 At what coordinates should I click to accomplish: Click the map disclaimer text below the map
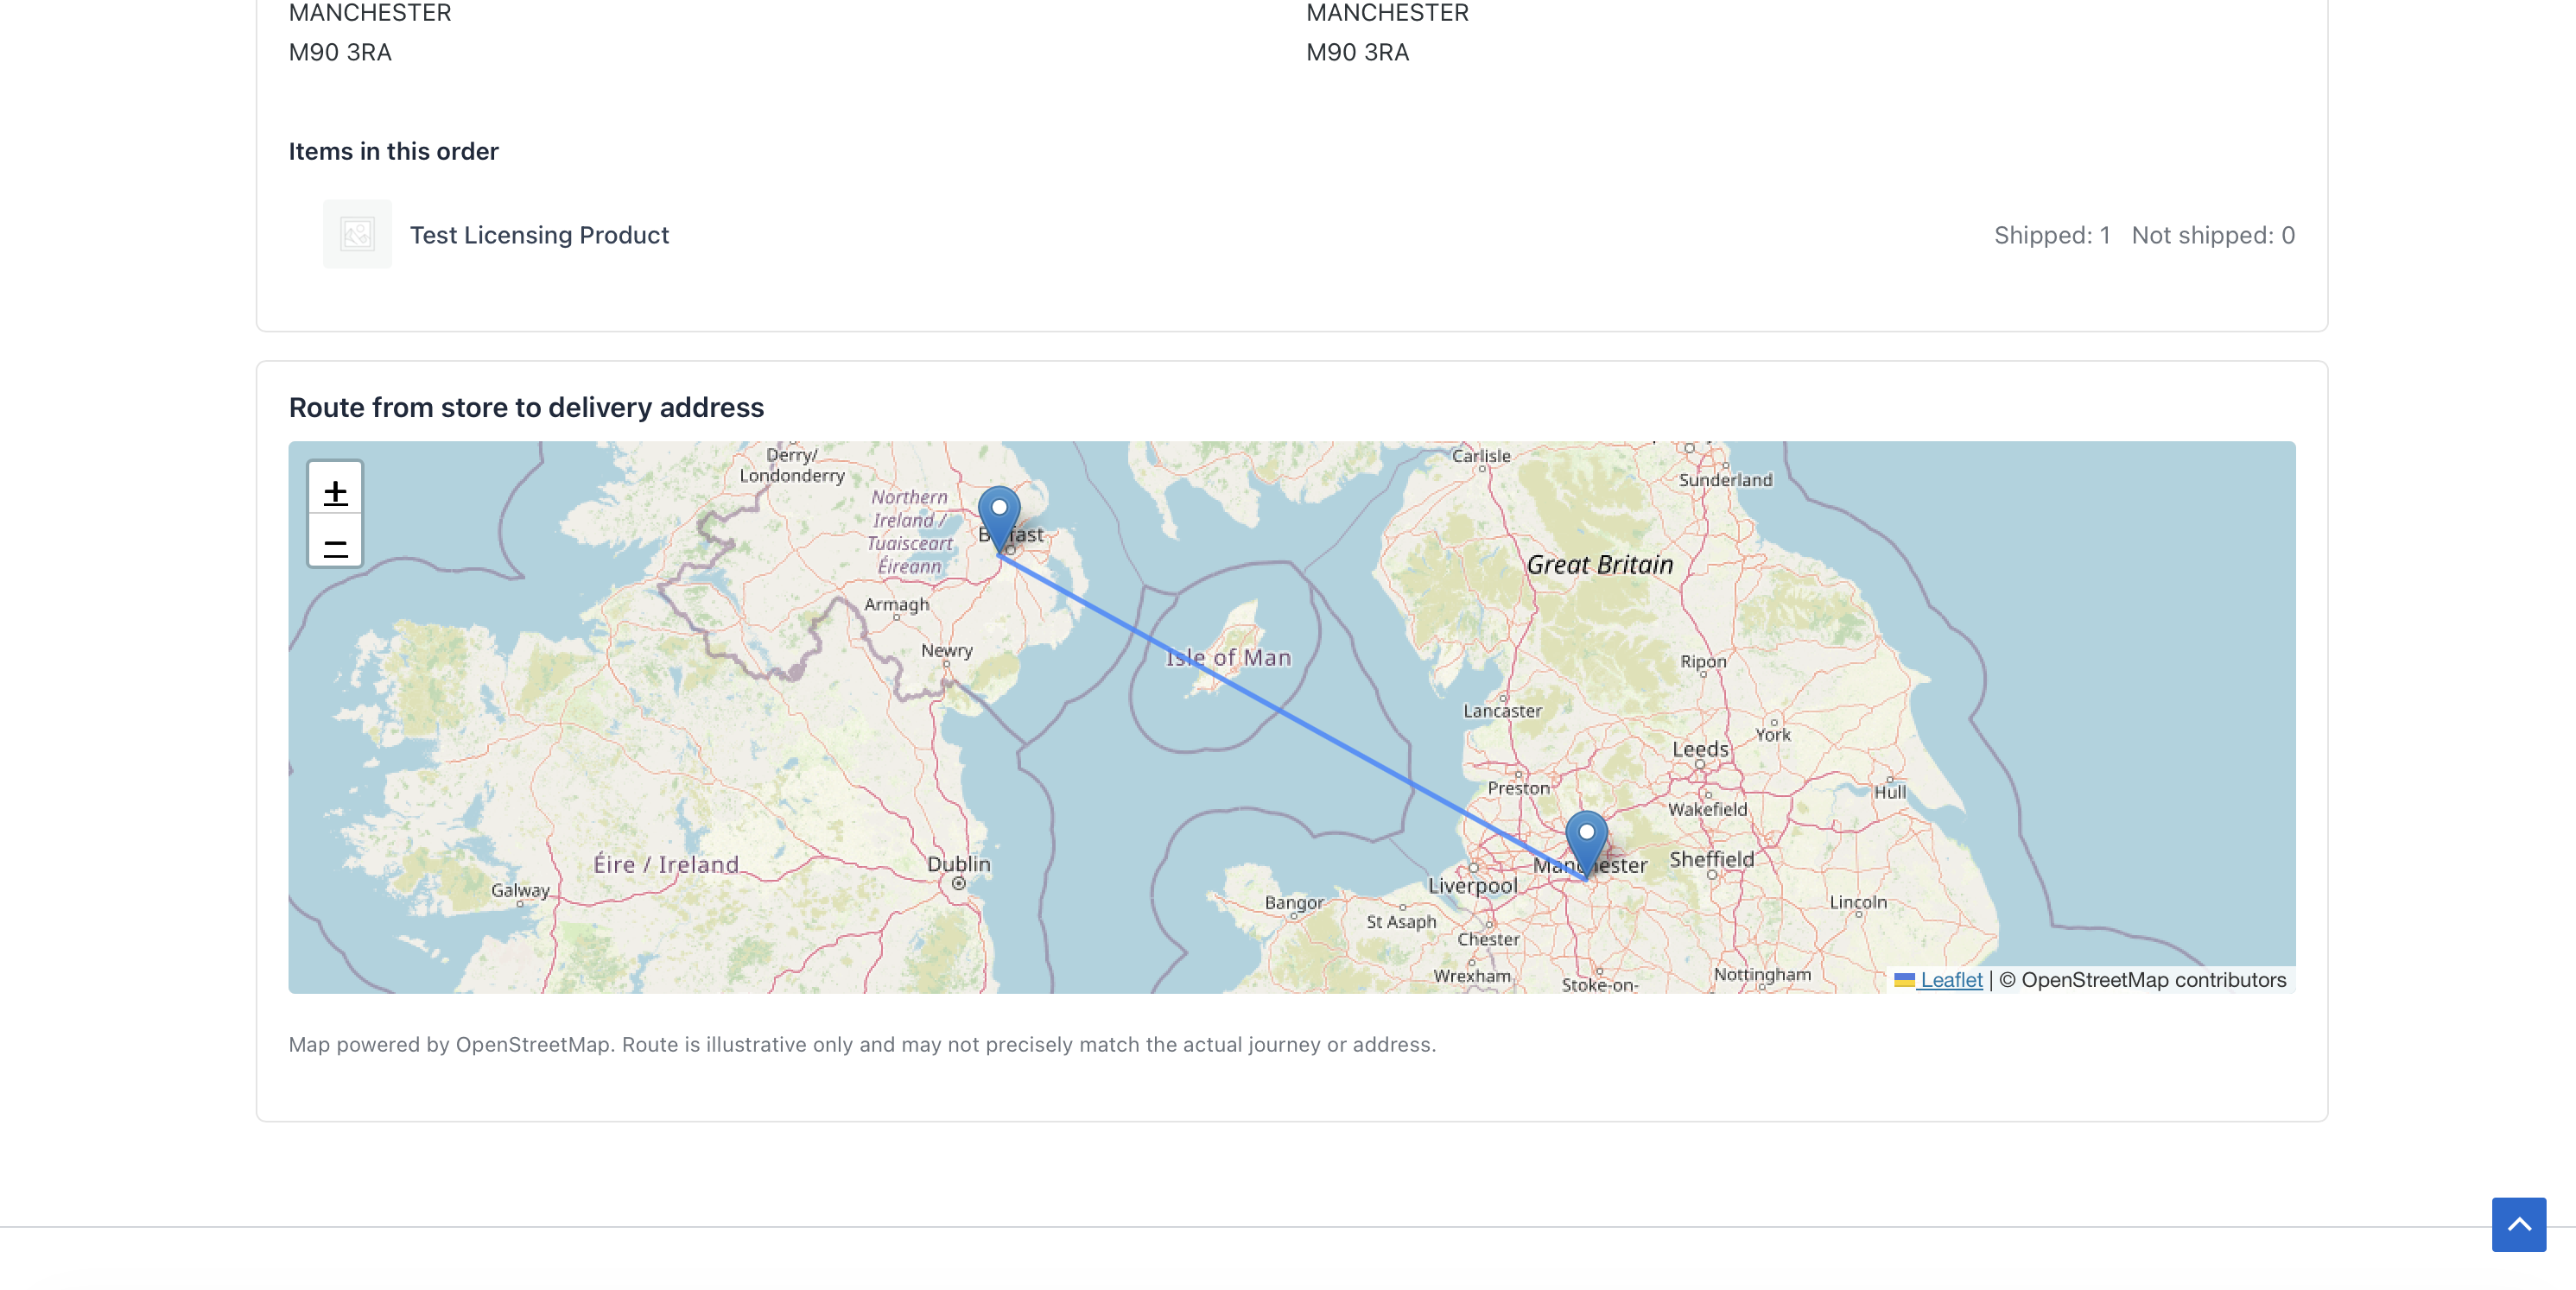(x=862, y=1044)
